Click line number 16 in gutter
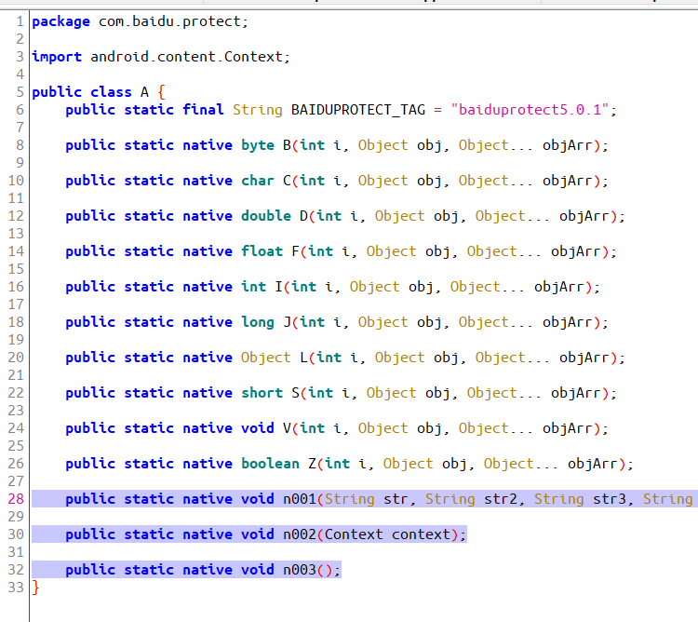Viewport: 698px width, 622px height. click(16, 287)
